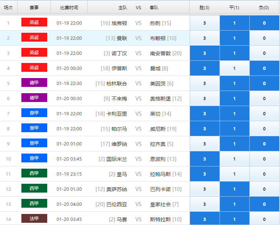Click the 英超 badge in match 4
Screen dimensions: 280x225
pos(34,67)
